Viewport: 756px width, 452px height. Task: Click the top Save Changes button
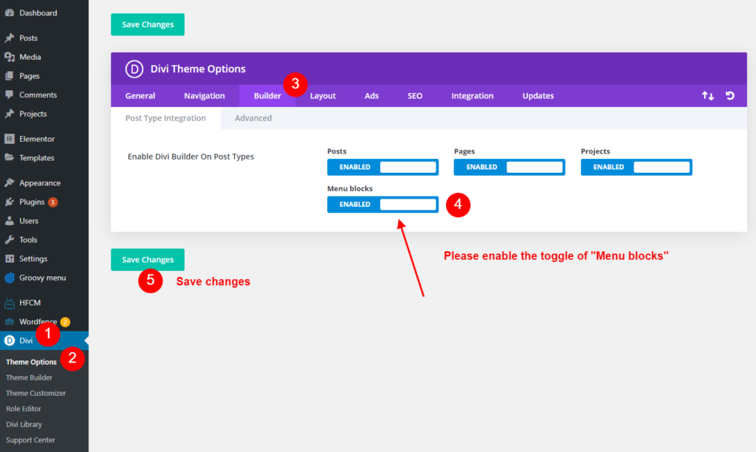click(148, 24)
